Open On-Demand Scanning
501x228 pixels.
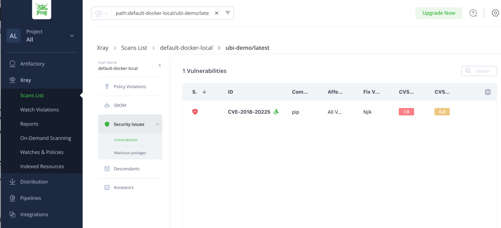(x=46, y=138)
